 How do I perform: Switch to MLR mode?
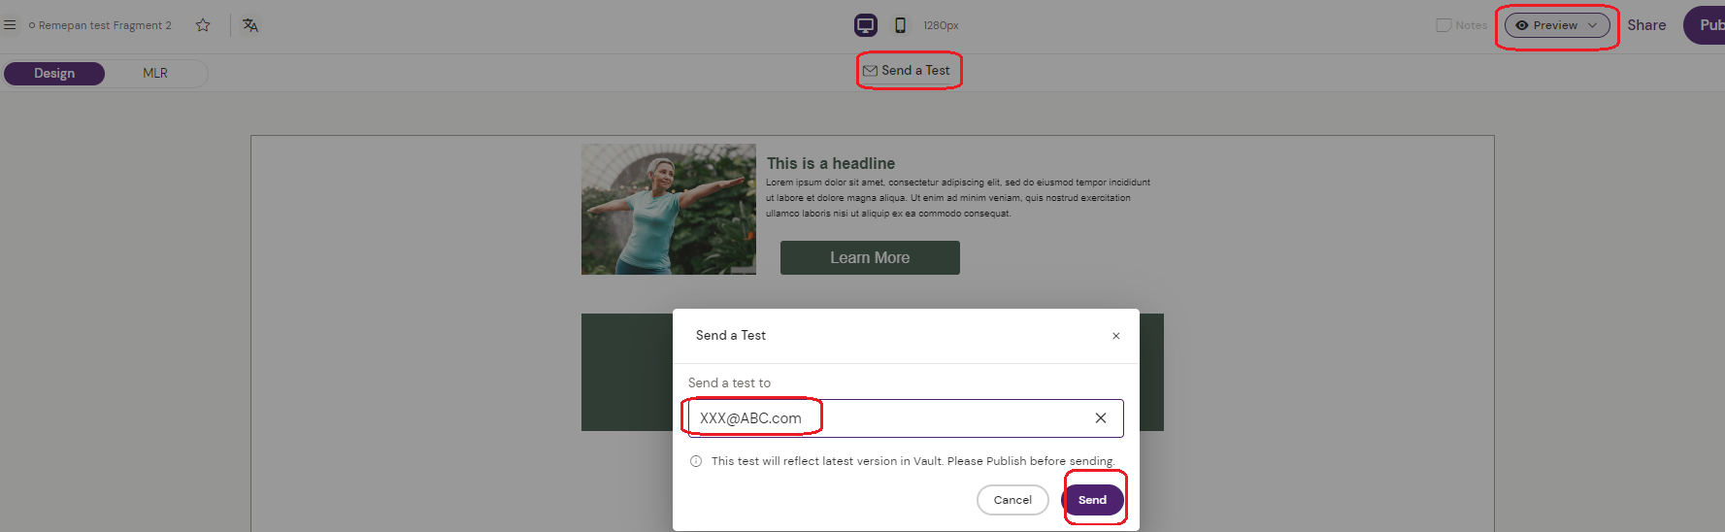155,74
